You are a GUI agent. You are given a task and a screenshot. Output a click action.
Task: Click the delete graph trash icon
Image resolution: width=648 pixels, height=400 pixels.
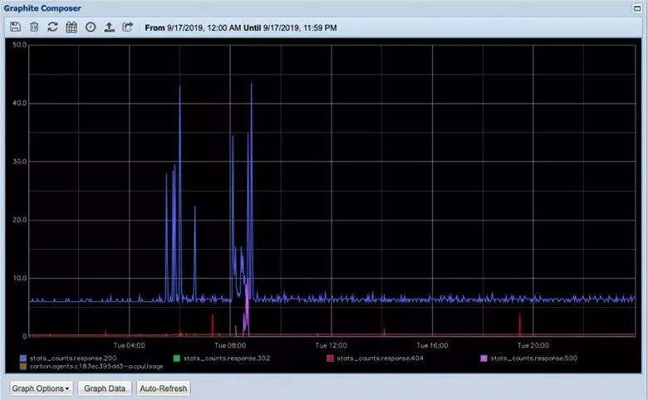tap(34, 27)
